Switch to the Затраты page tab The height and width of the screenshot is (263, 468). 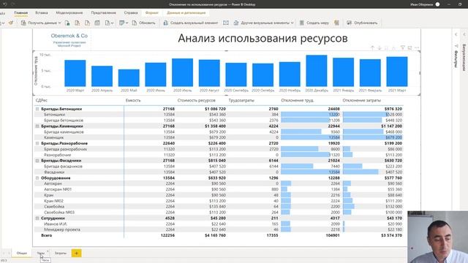pos(61,254)
